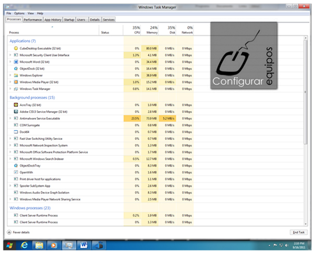Viewport: 313px width, 253px height.
Task: Sort by the Disk column header
Action: click(167, 30)
